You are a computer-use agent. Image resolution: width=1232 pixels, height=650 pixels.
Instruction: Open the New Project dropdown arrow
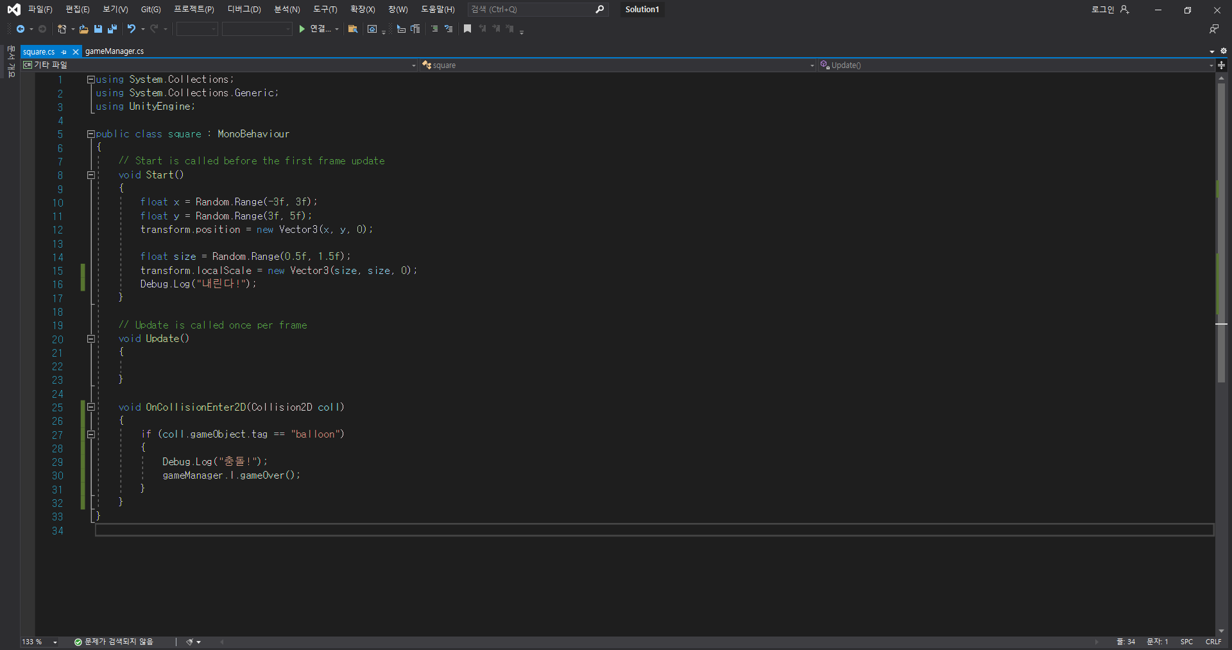tap(73, 29)
